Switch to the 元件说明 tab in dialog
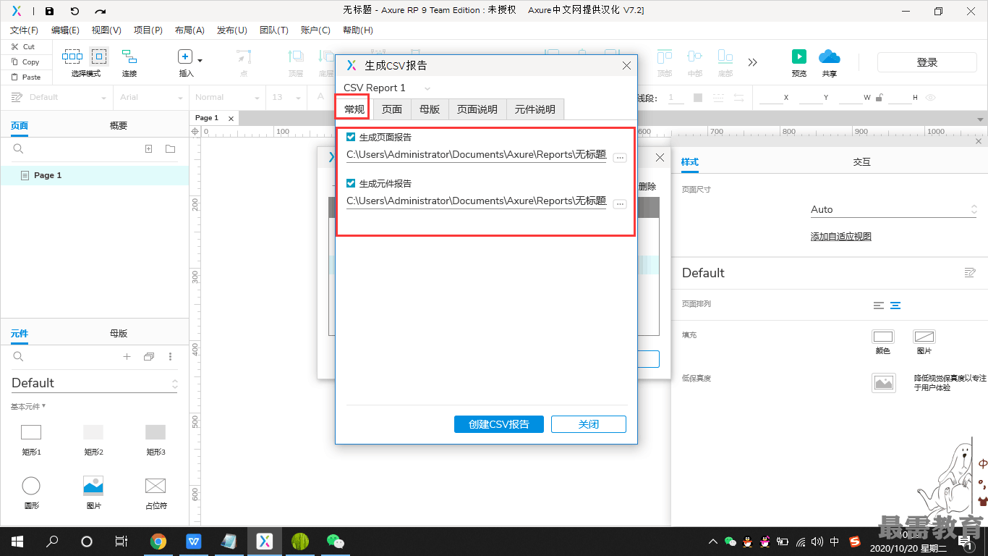This screenshot has height=556, width=988. point(535,109)
